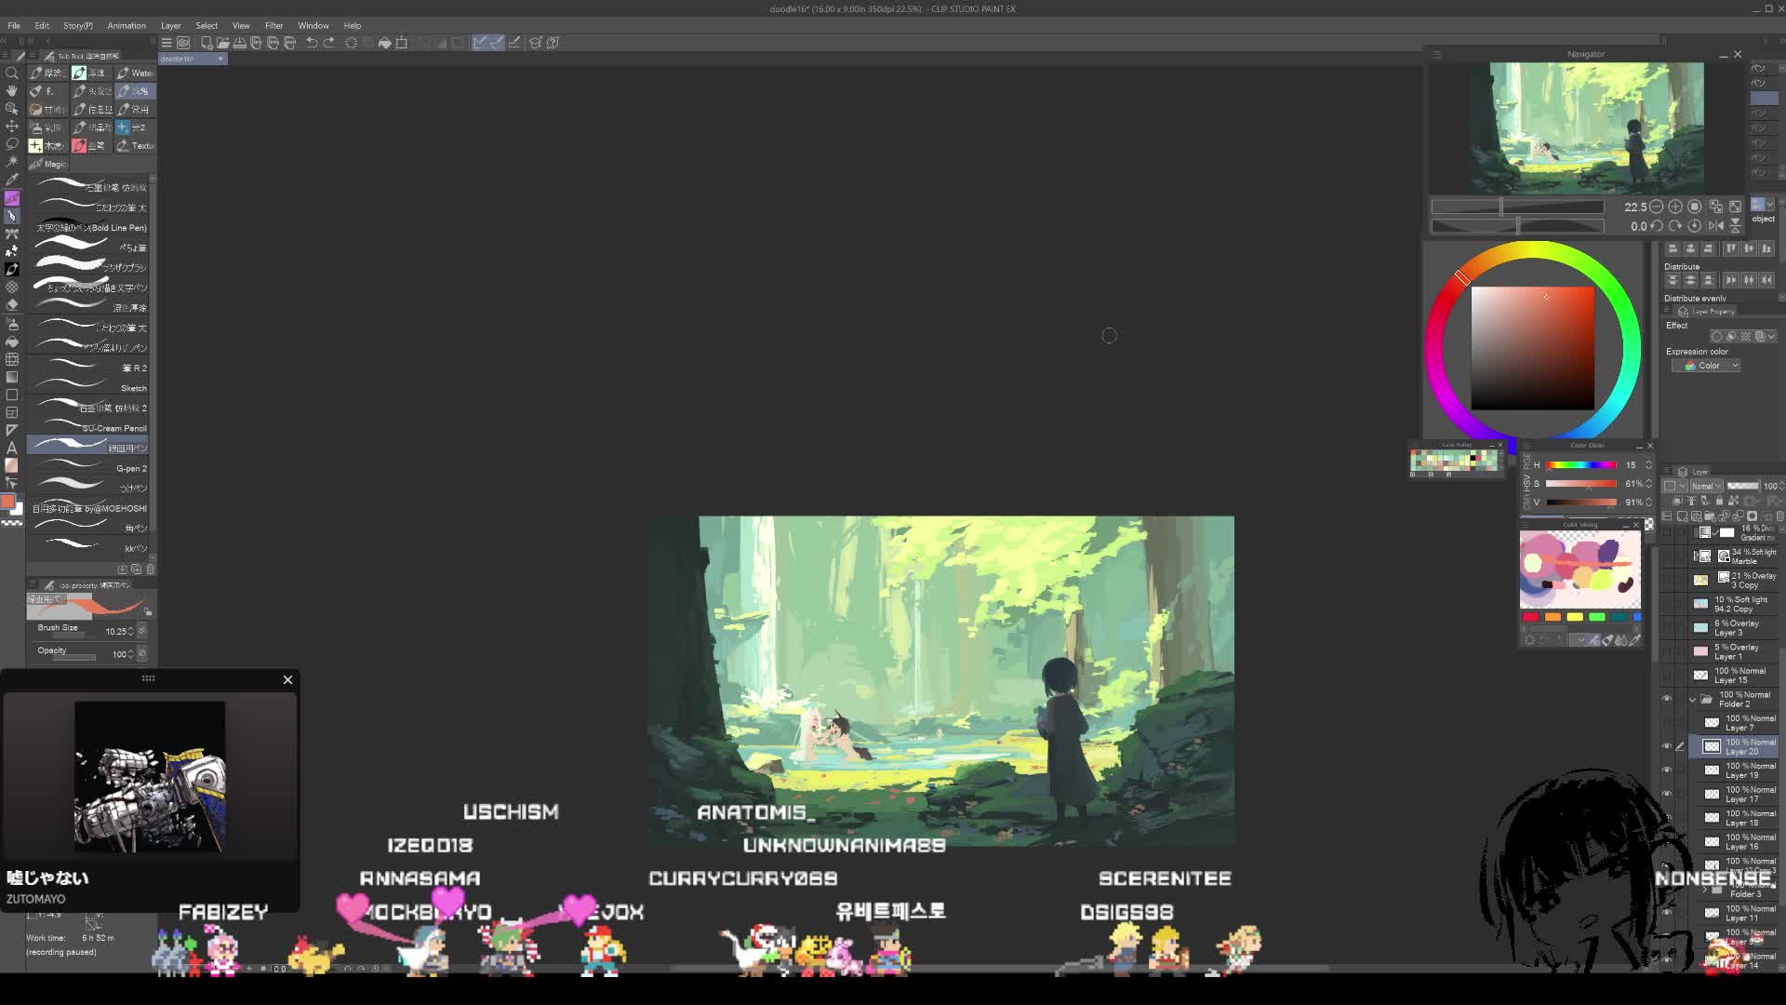Zoom in in Navigator panel
This screenshot has width=1786, height=1005.
click(1675, 207)
